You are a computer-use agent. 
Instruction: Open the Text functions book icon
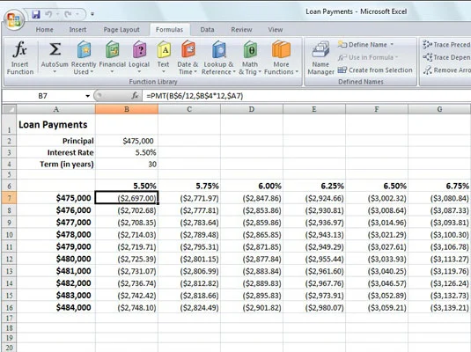pyautogui.click(x=164, y=49)
